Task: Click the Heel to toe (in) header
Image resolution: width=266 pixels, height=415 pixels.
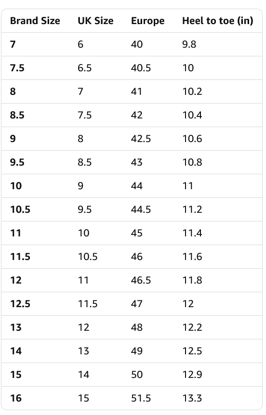Action: click(217, 21)
